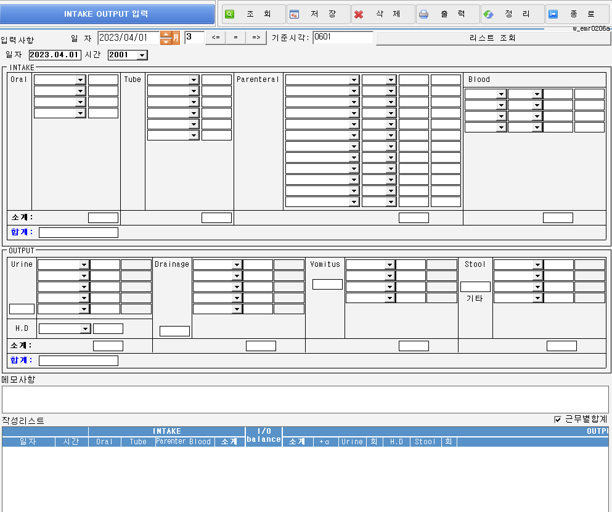Click the 일자 column header in list
Screen dimensions: 612x512
point(28,441)
